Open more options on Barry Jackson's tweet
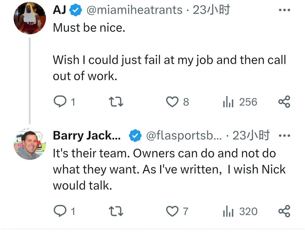The image size is (305, 232). pyautogui.click(x=284, y=136)
